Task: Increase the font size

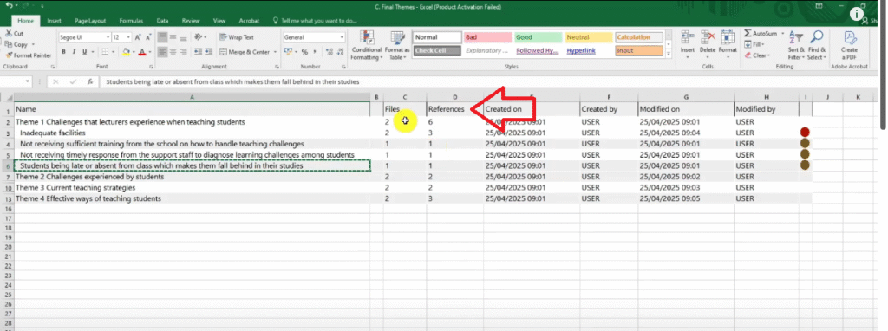Action: coord(138,37)
